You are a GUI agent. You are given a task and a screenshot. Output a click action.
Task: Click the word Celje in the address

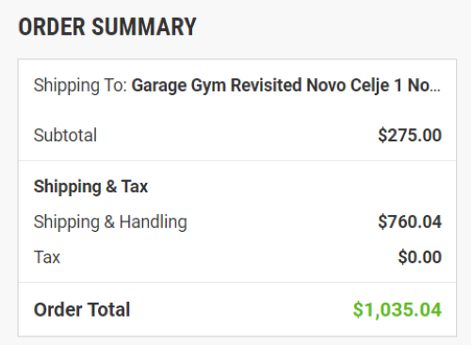point(370,86)
